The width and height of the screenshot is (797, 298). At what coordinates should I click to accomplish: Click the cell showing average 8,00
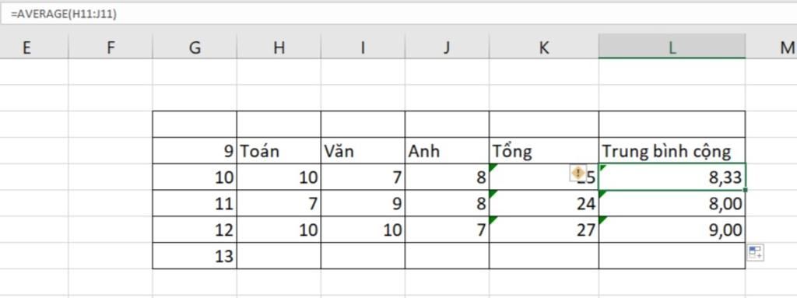pos(672,203)
